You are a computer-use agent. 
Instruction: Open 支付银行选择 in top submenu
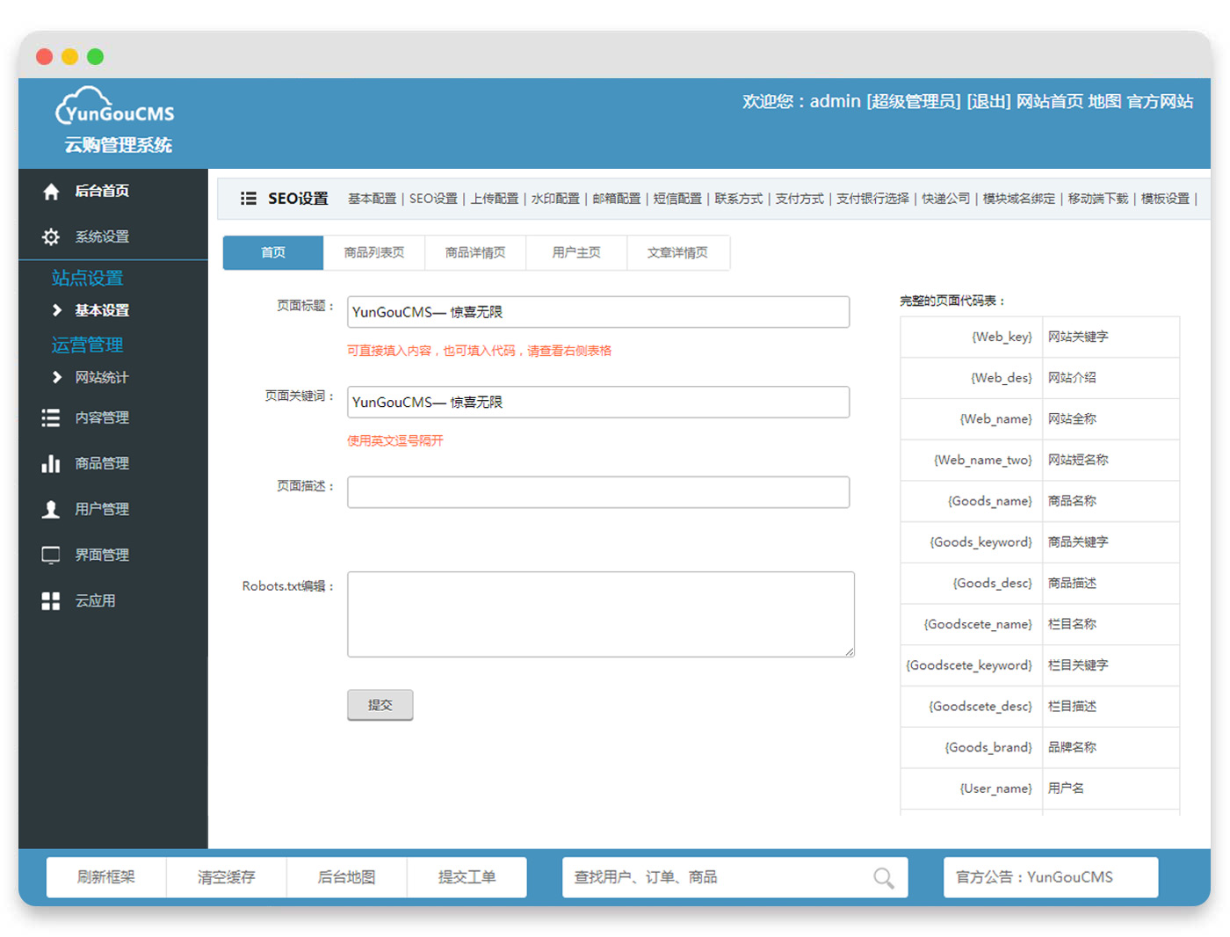pos(872,199)
